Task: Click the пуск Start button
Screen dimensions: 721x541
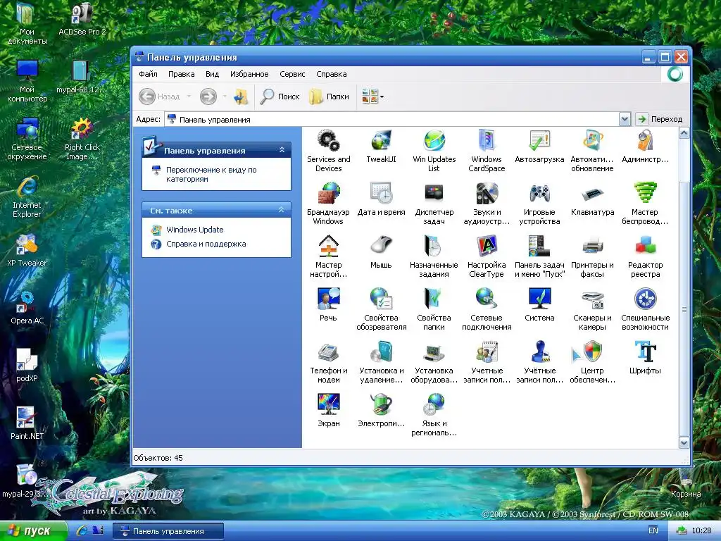Action: (x=33, y=531)
